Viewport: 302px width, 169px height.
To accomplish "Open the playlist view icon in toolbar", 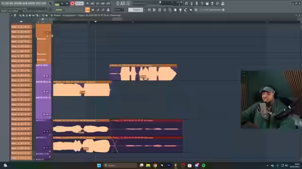I will 149,10.
